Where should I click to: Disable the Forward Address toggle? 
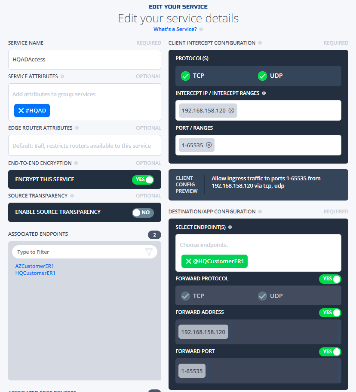[x=330, y=313]
